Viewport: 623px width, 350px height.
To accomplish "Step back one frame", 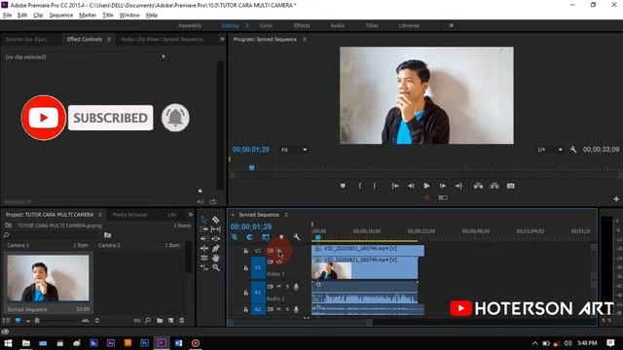I will 411,186.
